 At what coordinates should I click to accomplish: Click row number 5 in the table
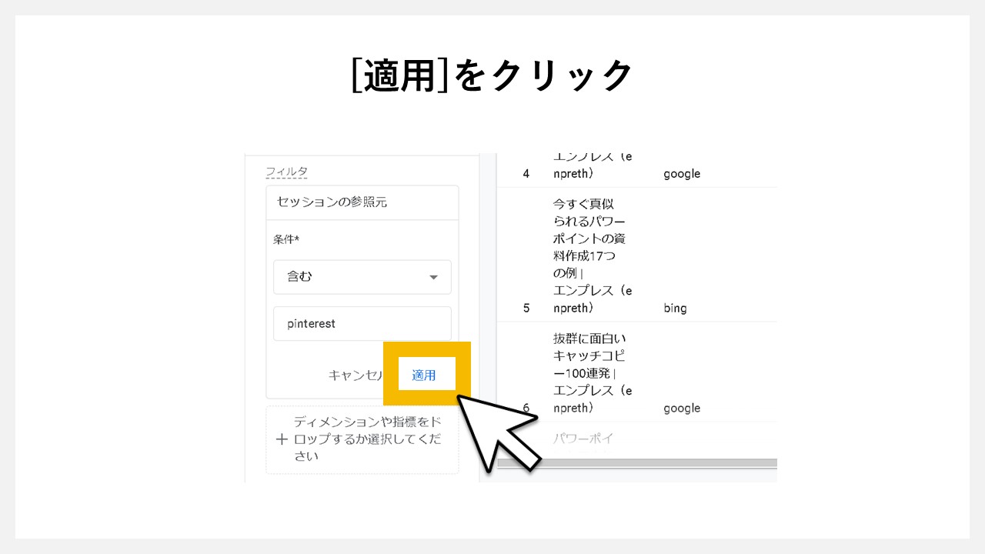pyautogui.click(x=525, y=308)
